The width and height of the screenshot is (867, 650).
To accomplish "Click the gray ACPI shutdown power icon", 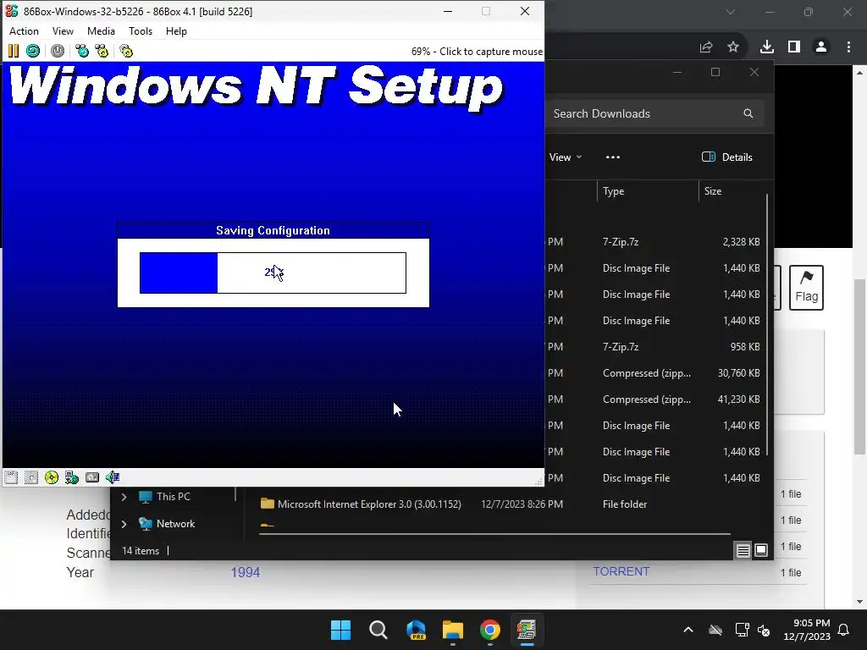I will [58, 52].
